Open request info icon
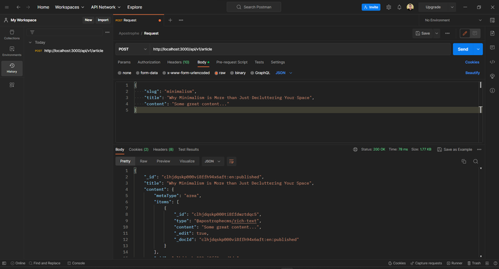Viewport: 499px width, 269px height. (x=492, y=91)
